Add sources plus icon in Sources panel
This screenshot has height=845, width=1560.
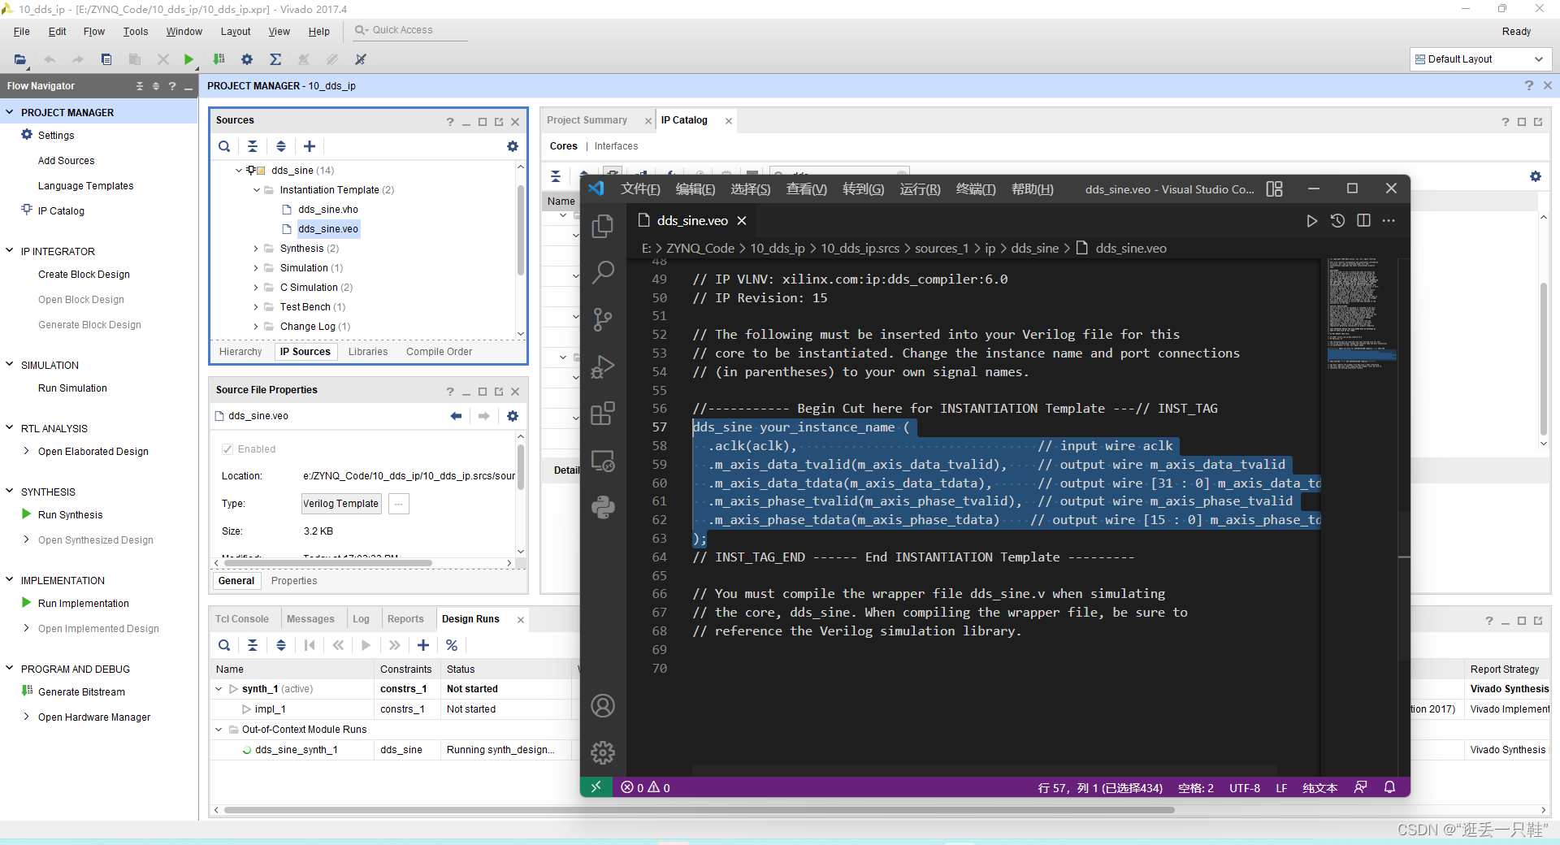pos(310,146)
